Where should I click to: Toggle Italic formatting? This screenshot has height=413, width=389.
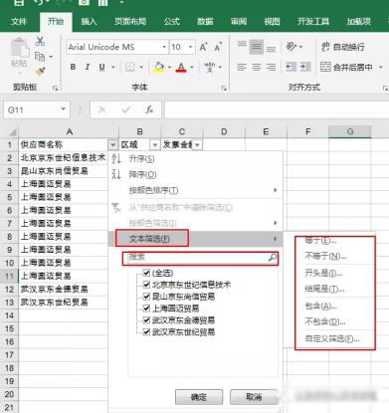pyautogui.click(x=88, y=67)
